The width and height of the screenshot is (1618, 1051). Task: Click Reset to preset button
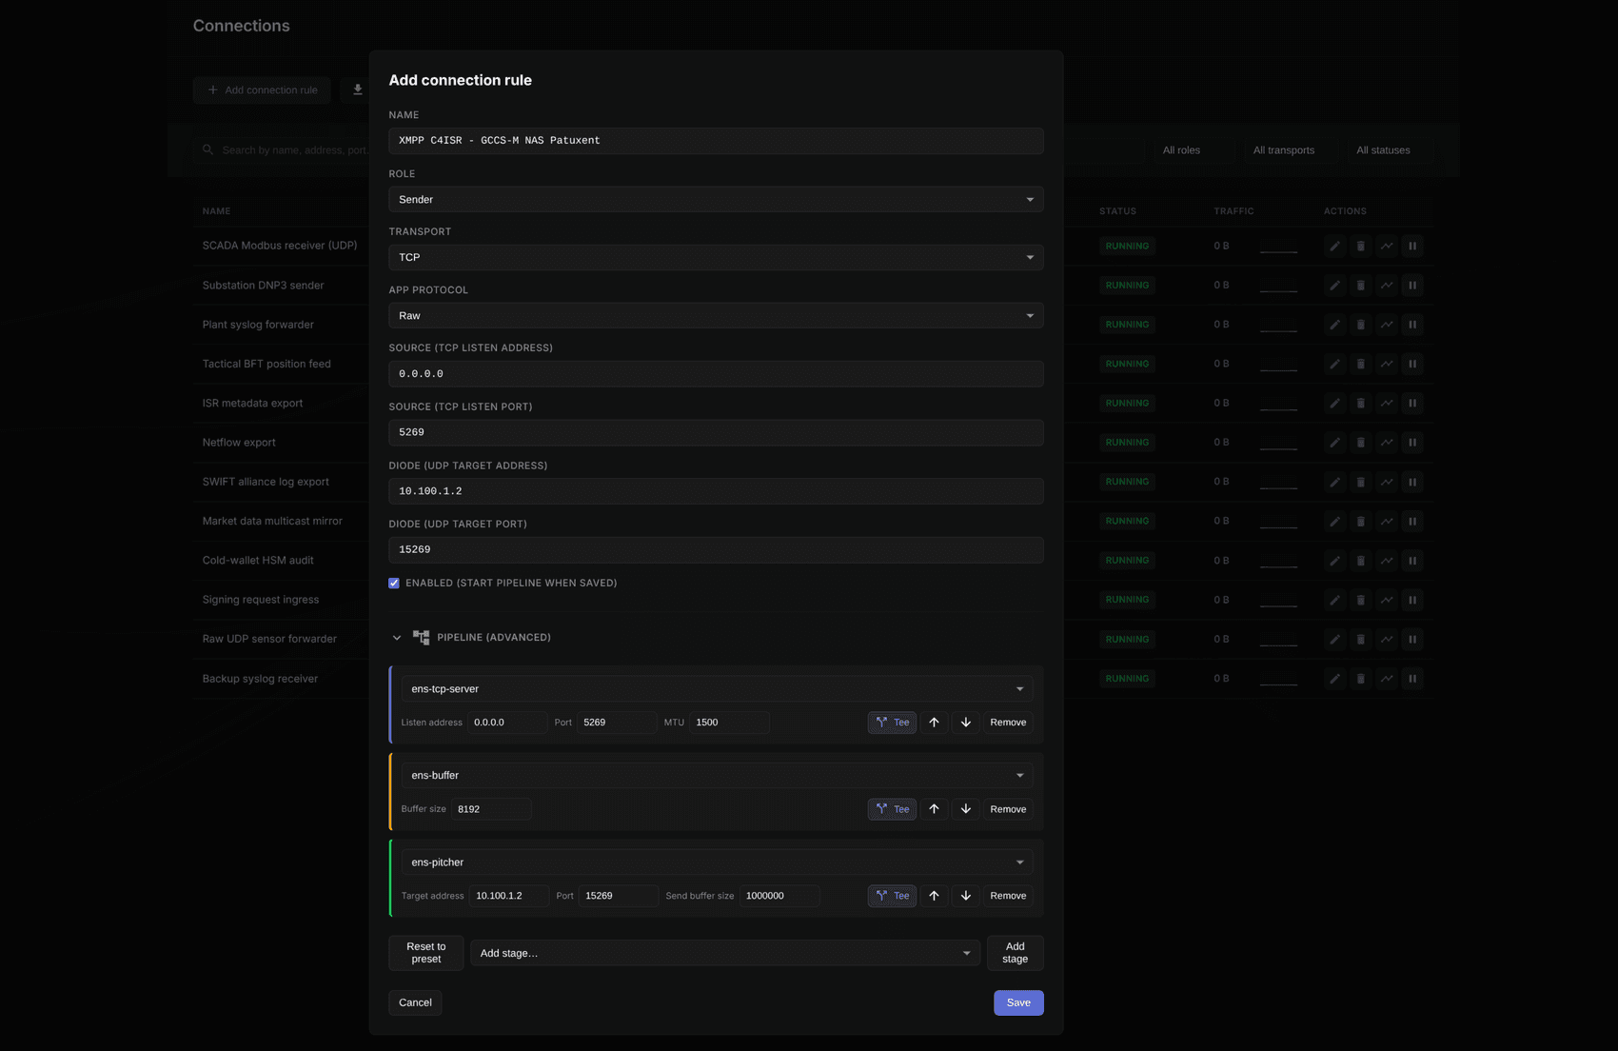click(x=425, y=953)
